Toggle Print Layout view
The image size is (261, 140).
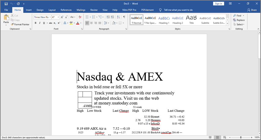point(217,137)
